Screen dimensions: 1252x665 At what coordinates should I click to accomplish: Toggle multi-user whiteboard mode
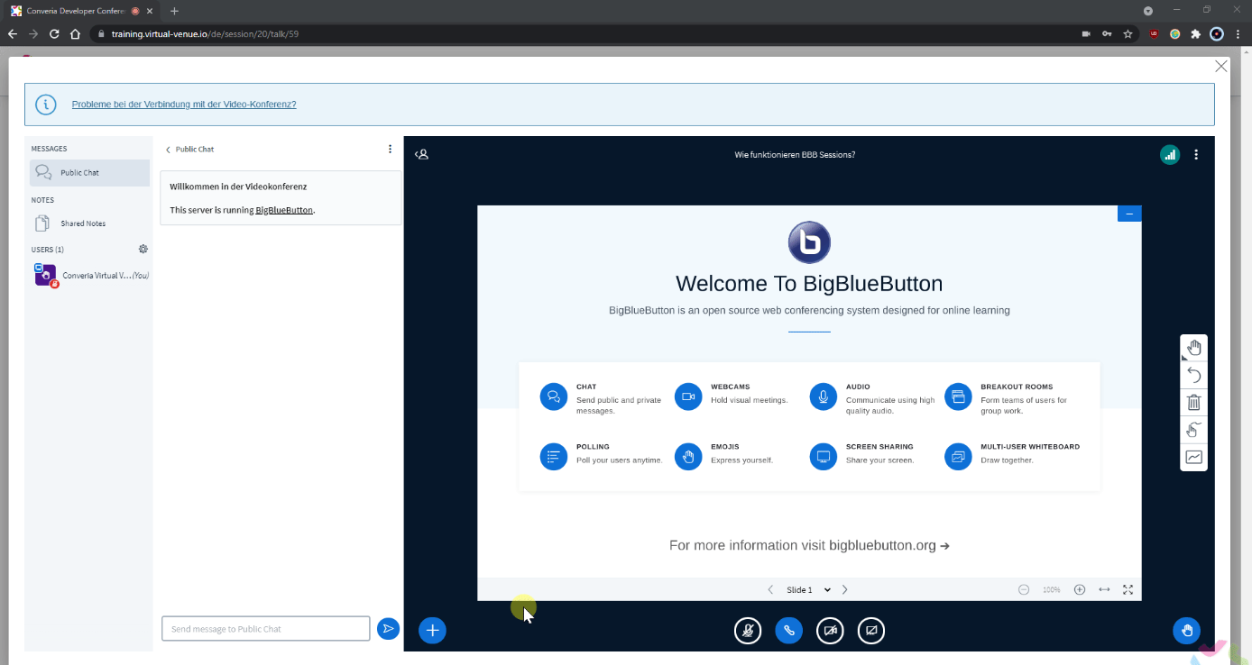click(x=1193, y=457)
